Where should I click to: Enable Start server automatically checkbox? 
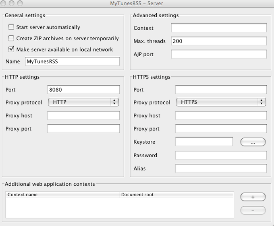point(11,27)
